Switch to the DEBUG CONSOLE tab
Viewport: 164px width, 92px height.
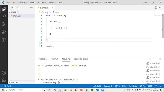[x=81, y=59]
